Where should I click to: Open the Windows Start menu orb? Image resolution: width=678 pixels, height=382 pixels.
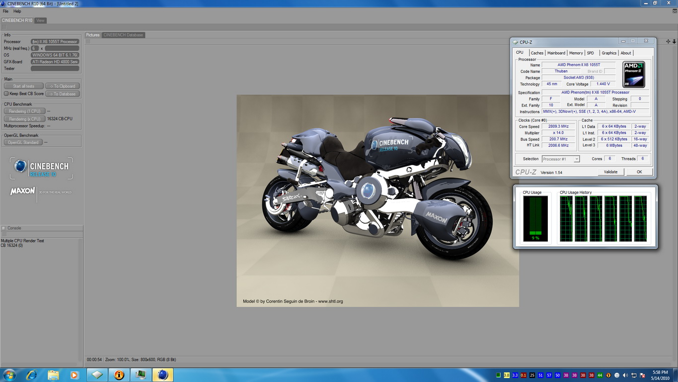[9, 375]
